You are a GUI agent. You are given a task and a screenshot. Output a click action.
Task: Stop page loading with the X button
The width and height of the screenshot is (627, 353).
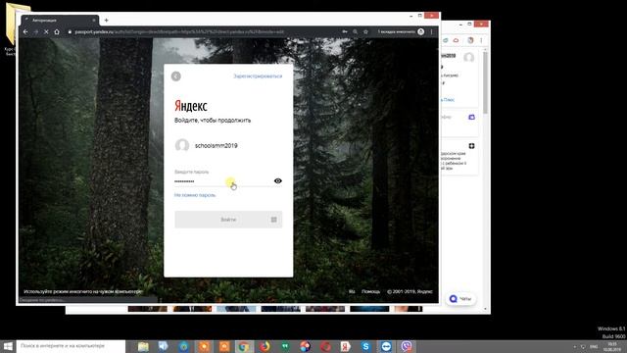46,31
